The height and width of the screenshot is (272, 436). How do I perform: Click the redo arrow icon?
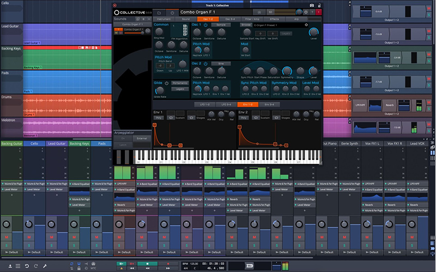pyautogui.click(x=36, y=266)
